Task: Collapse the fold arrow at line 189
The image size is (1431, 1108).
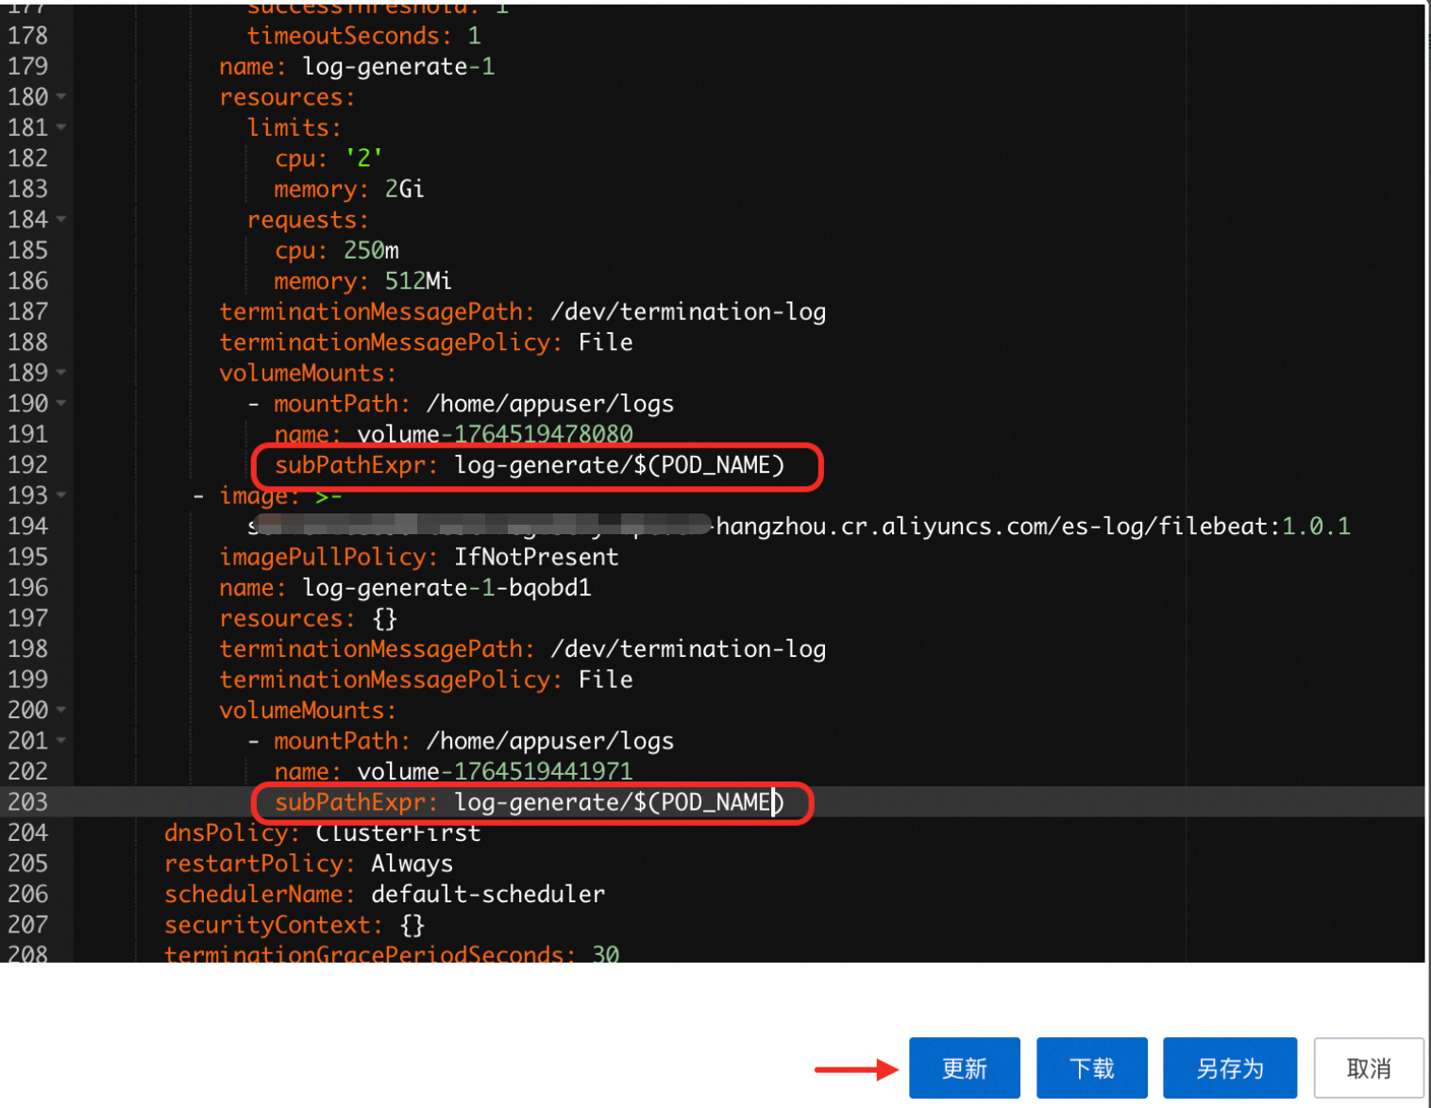Action: click(x=61, y=373)
